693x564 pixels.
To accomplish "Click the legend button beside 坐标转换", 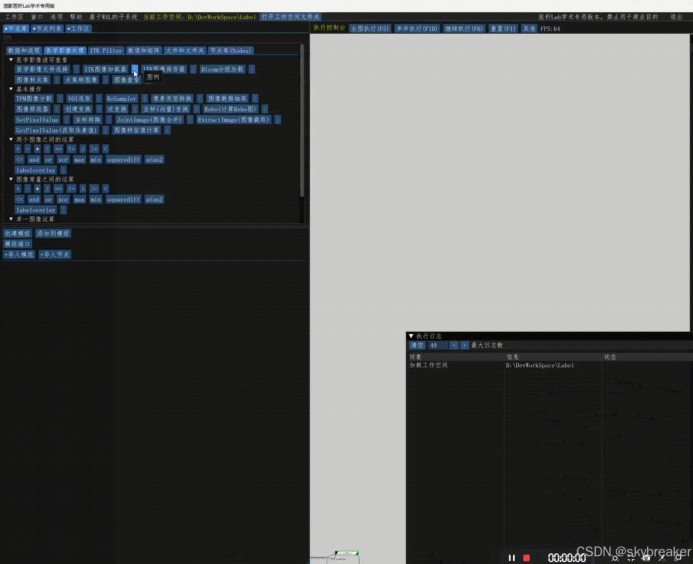I will [x=109, y=120].
